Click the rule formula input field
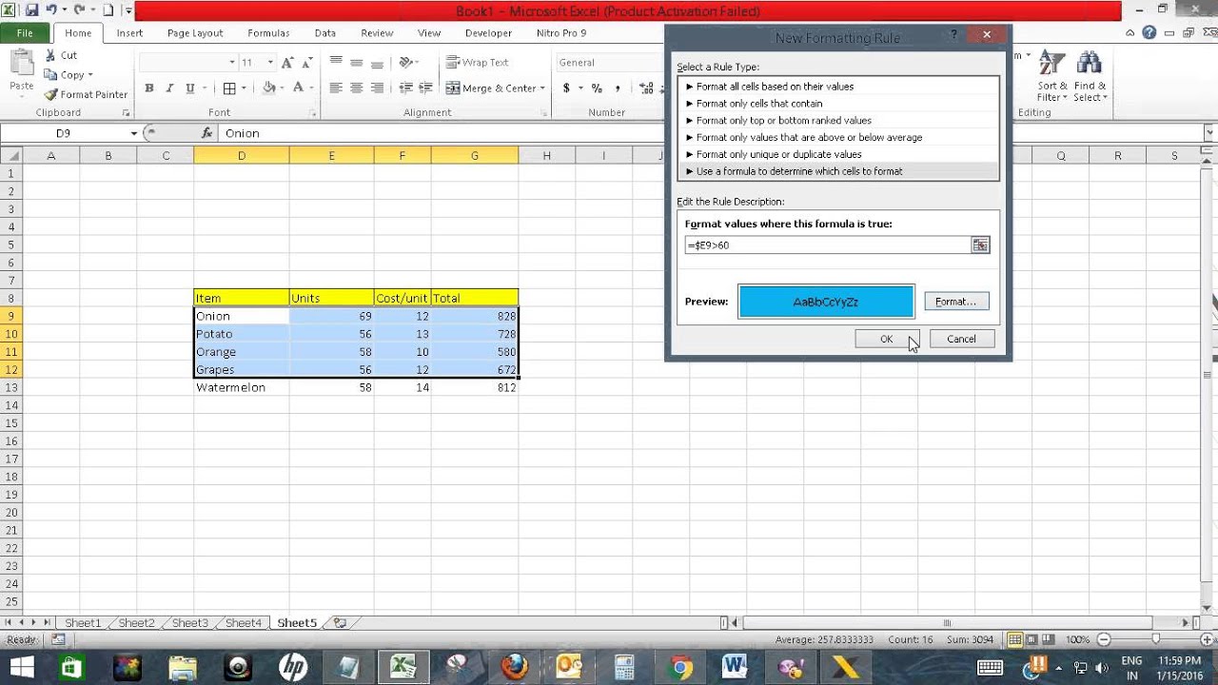 pos(828,245)
